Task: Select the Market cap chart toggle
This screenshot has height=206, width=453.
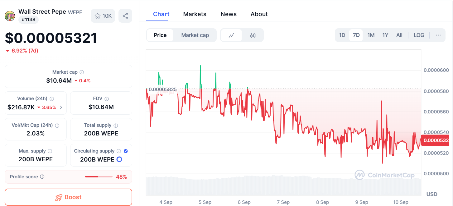Action: pos(195,35)
